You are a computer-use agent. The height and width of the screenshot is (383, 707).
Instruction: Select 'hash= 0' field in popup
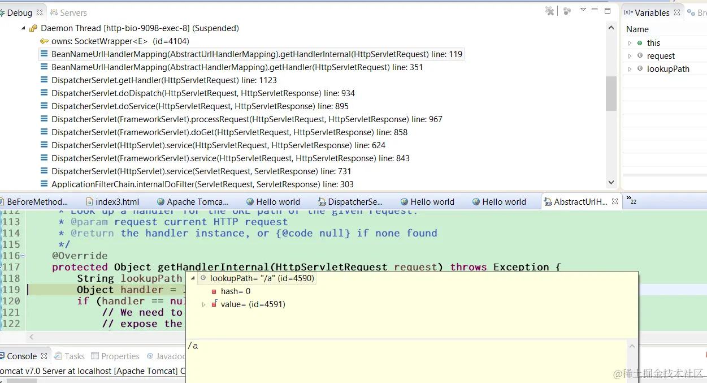click(235, 291)
